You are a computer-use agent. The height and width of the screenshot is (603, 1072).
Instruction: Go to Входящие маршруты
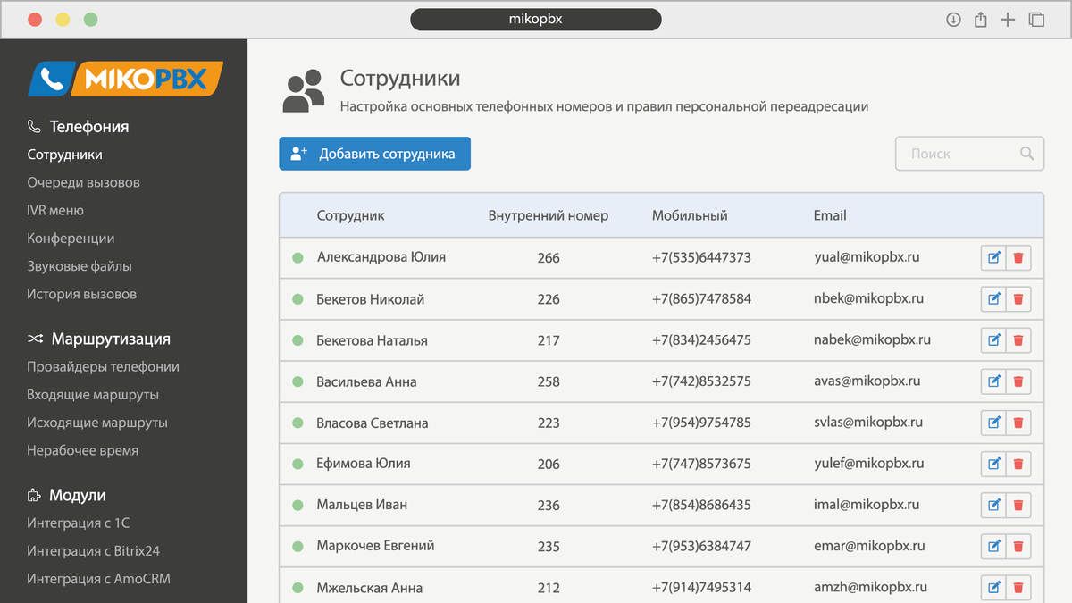(x=93, y=395)
